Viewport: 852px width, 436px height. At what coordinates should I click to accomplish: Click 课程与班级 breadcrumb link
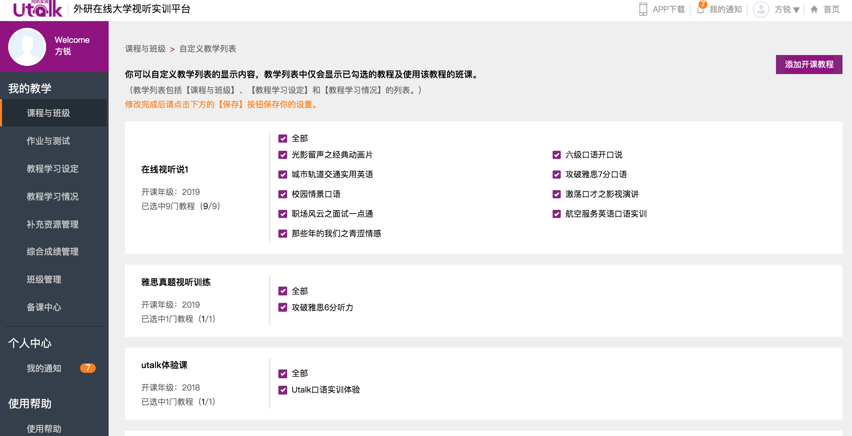145,49
